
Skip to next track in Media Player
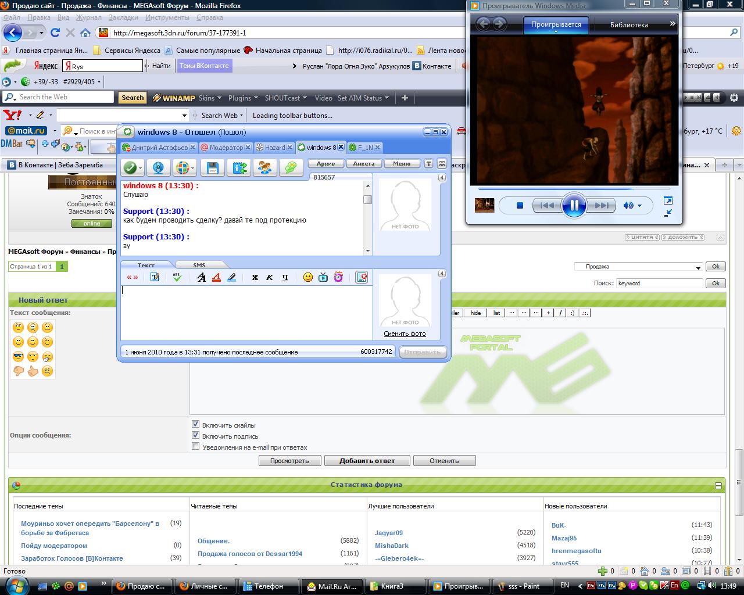602,205
